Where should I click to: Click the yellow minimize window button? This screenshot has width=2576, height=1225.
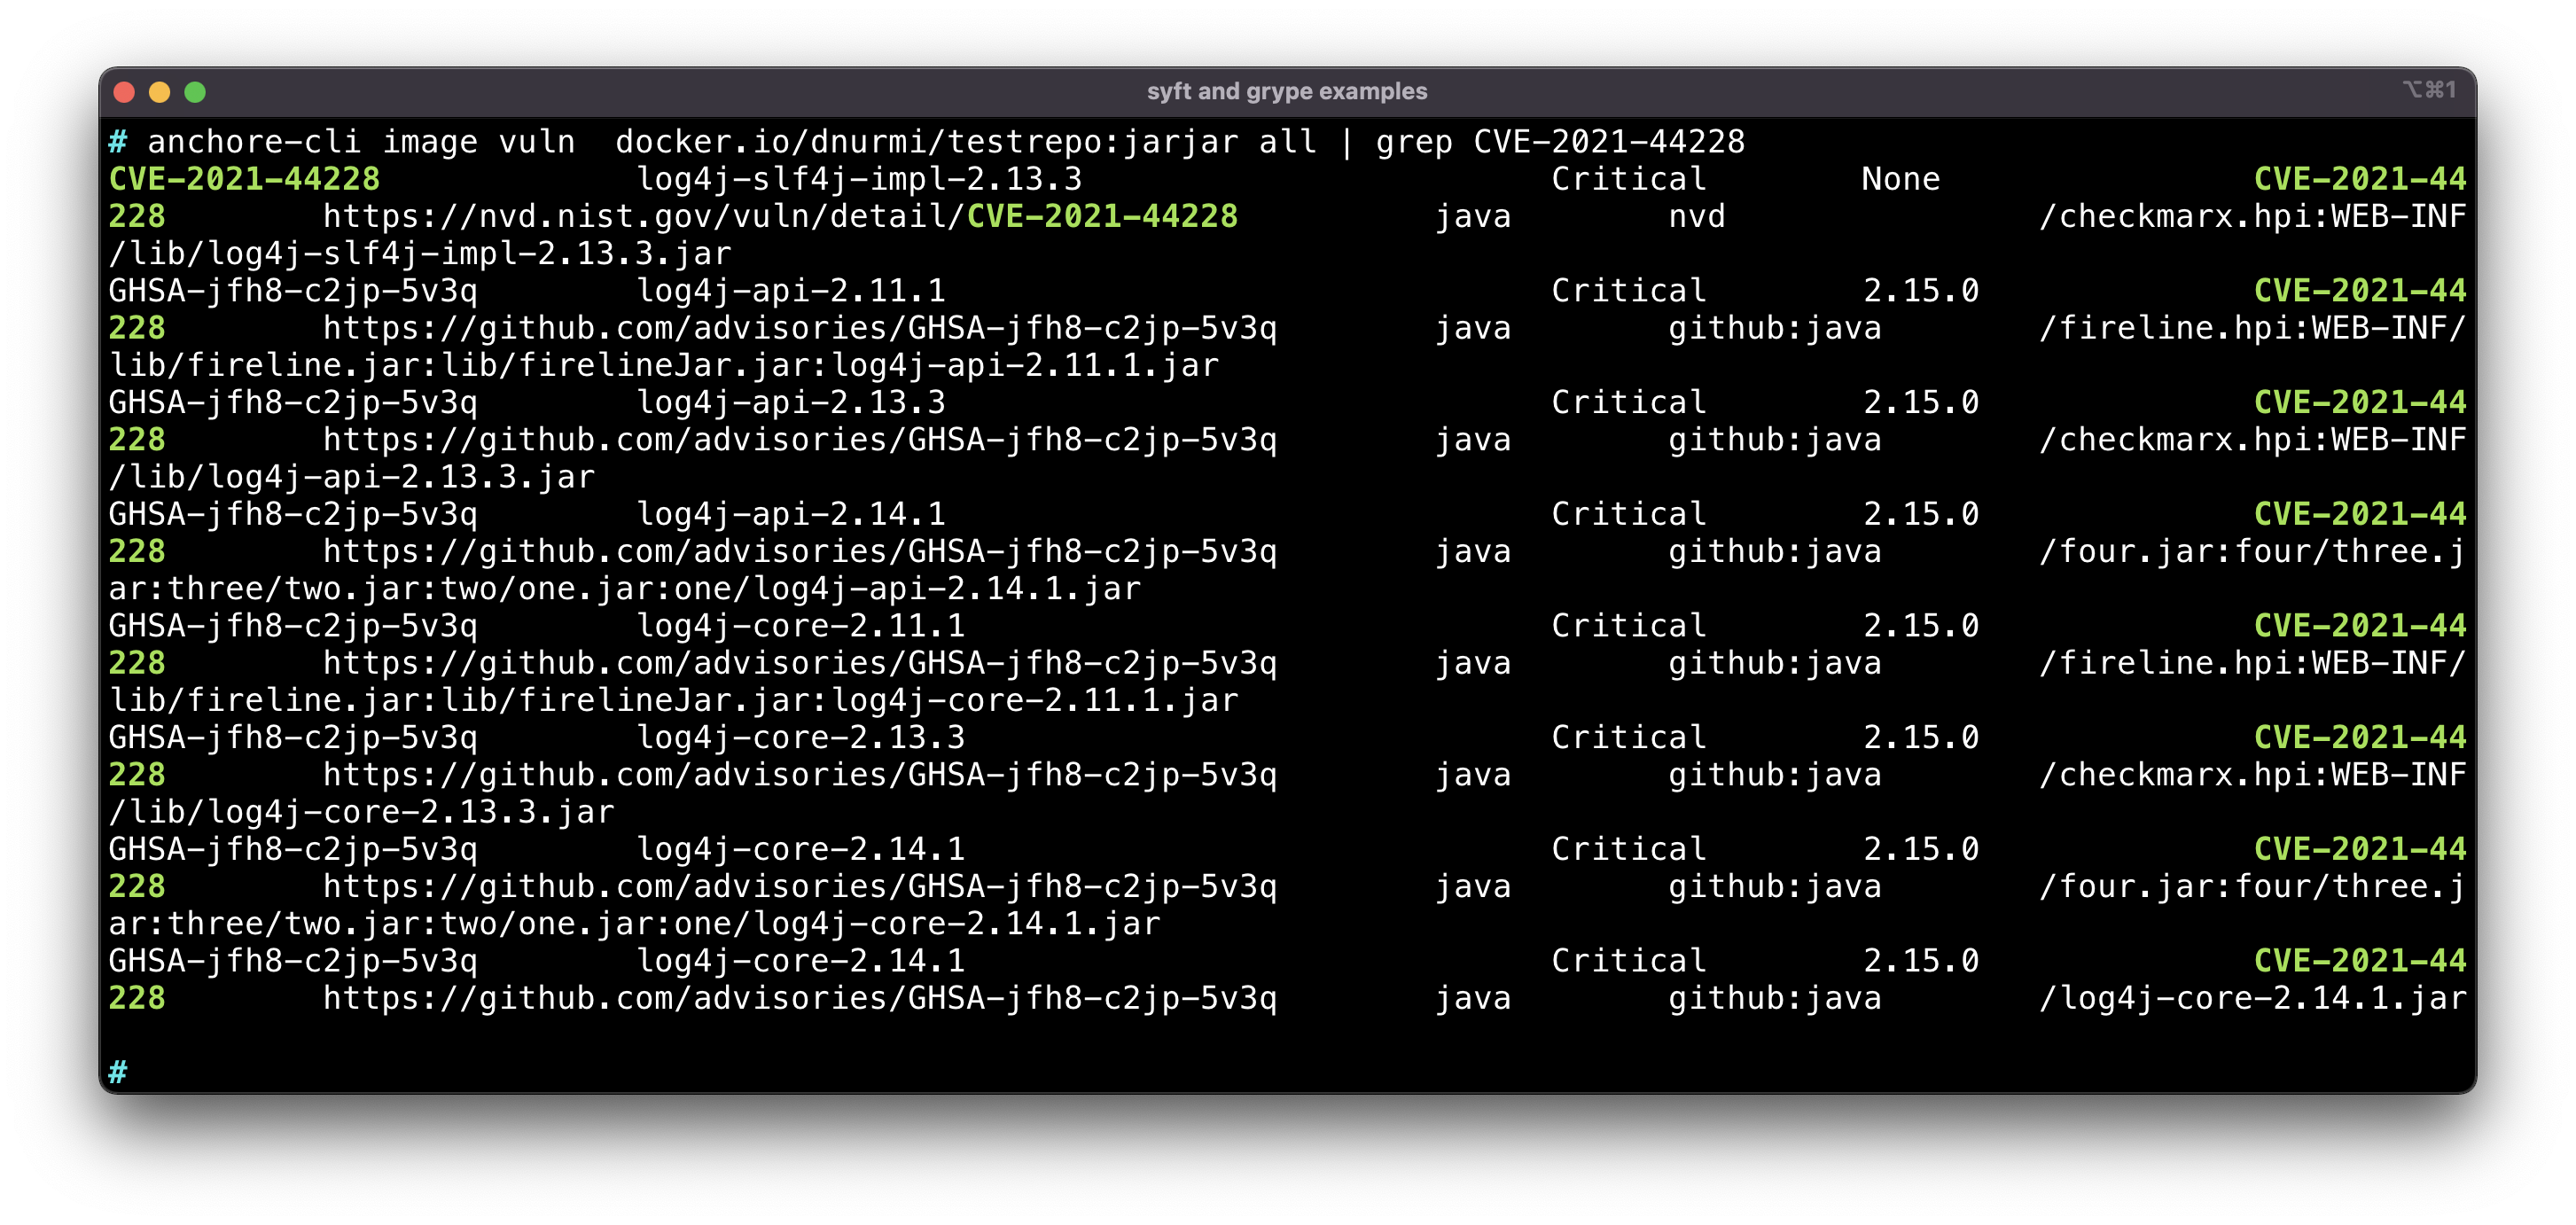click(x=160, y=92)
